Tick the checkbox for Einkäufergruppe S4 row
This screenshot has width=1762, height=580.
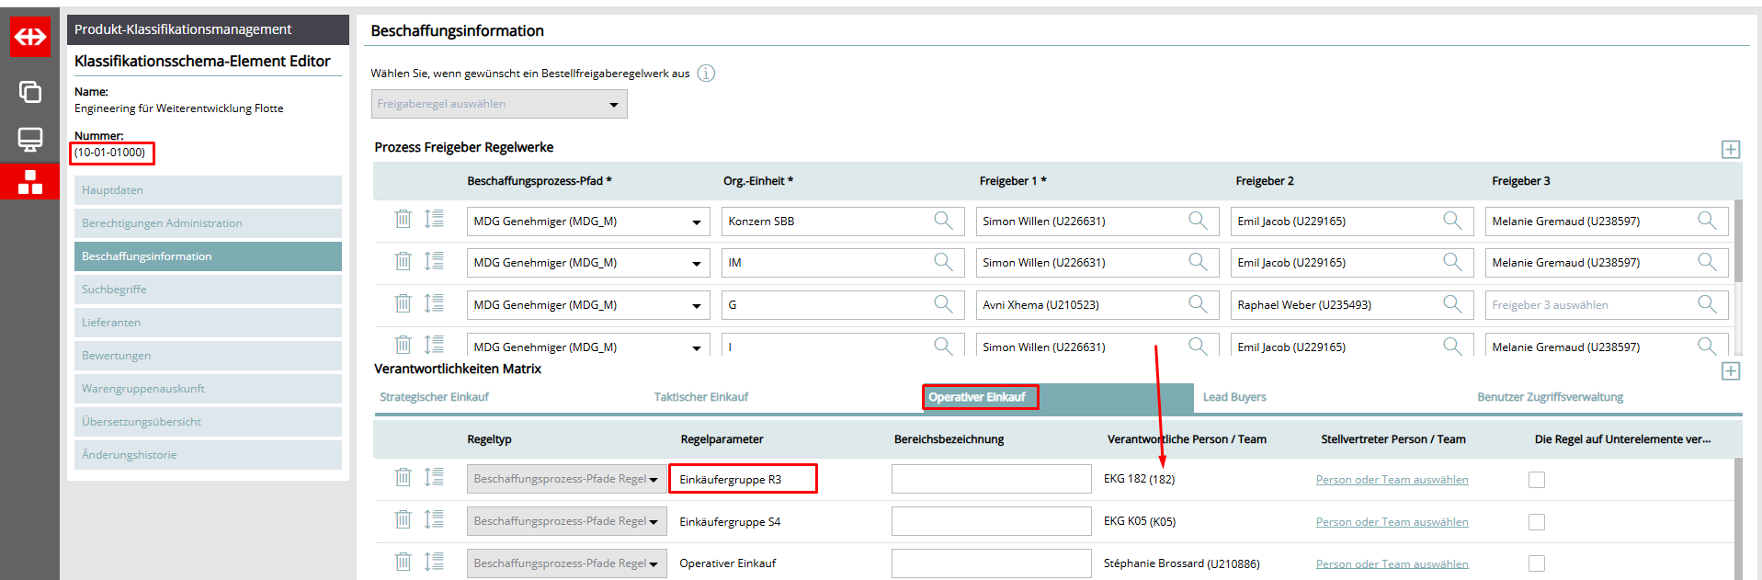point(1537,522)
